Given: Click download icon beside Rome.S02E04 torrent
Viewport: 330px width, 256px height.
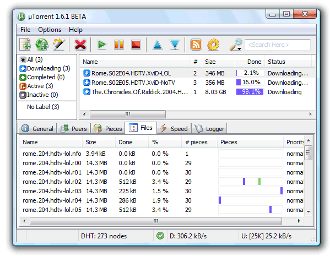Looking at the screenshot, I should click(x=86, y=73).
